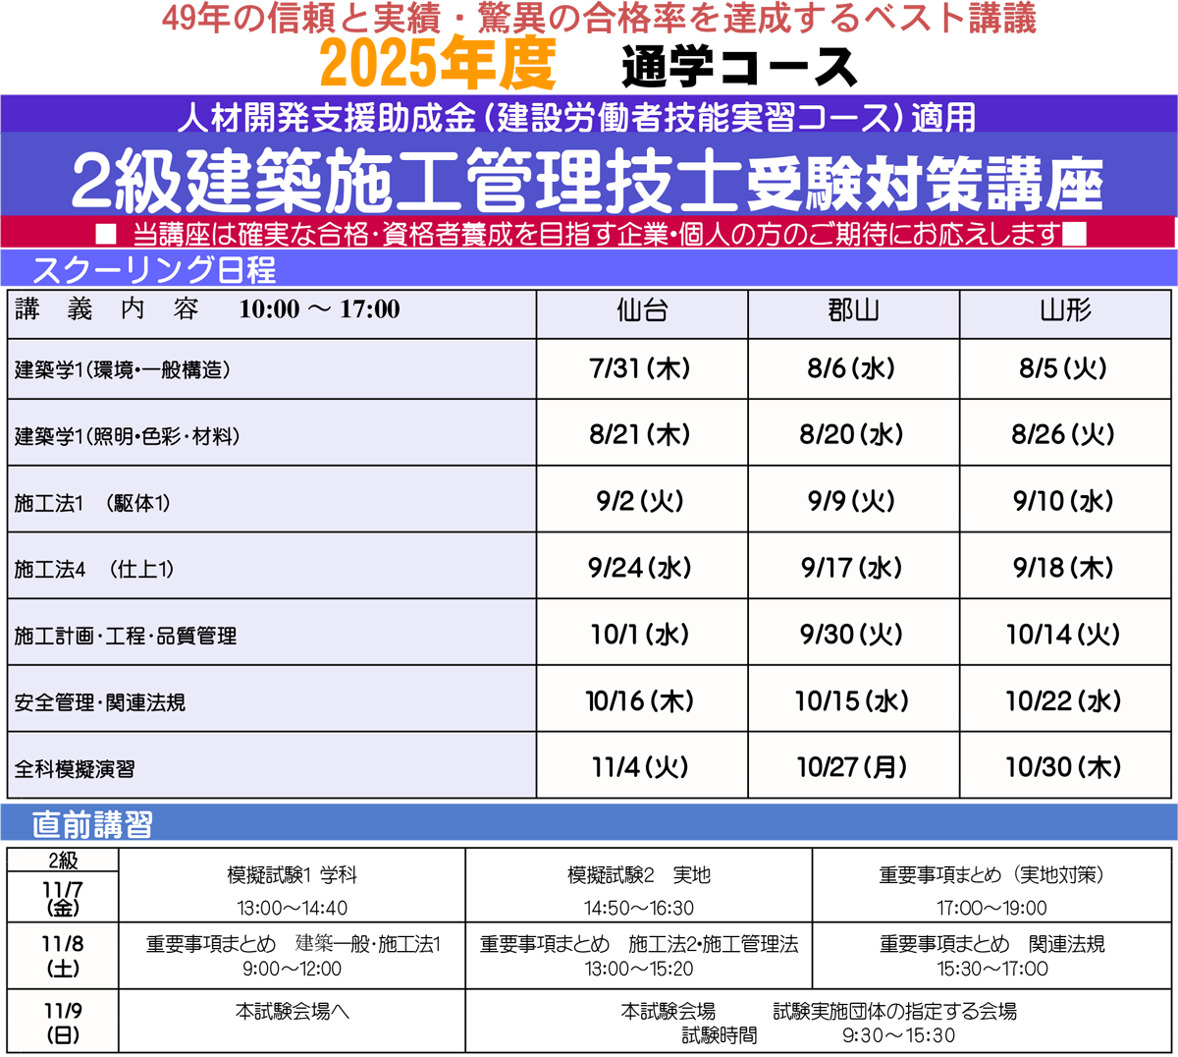
Task: Select the 10/22(水) date cell
Action: point(1065,699)
